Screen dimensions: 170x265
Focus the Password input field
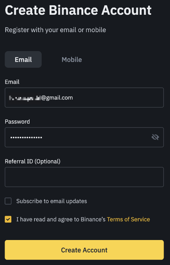(84, 137)
